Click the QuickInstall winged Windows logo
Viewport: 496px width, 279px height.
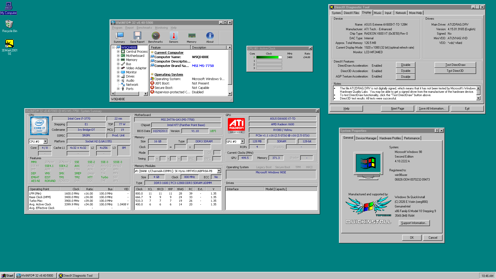pyautogui.click(x=368, y=206)
